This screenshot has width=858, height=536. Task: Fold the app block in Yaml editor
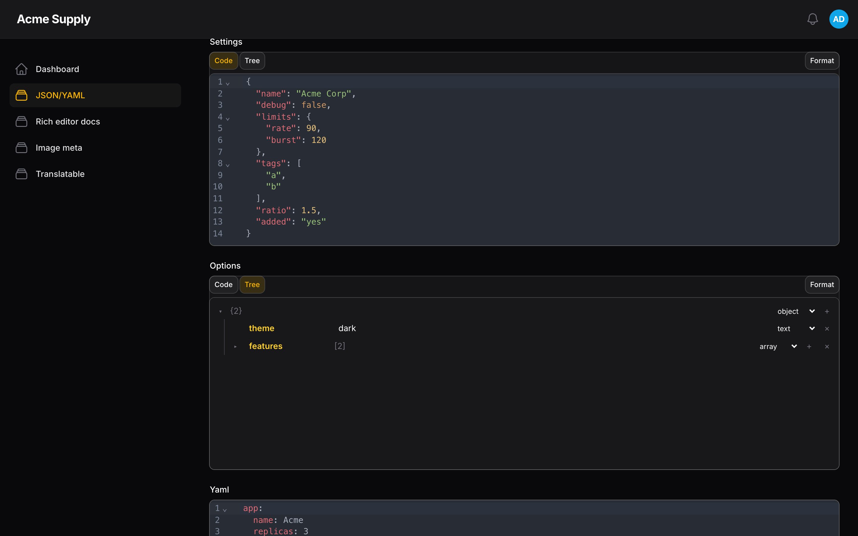point(225,510)
